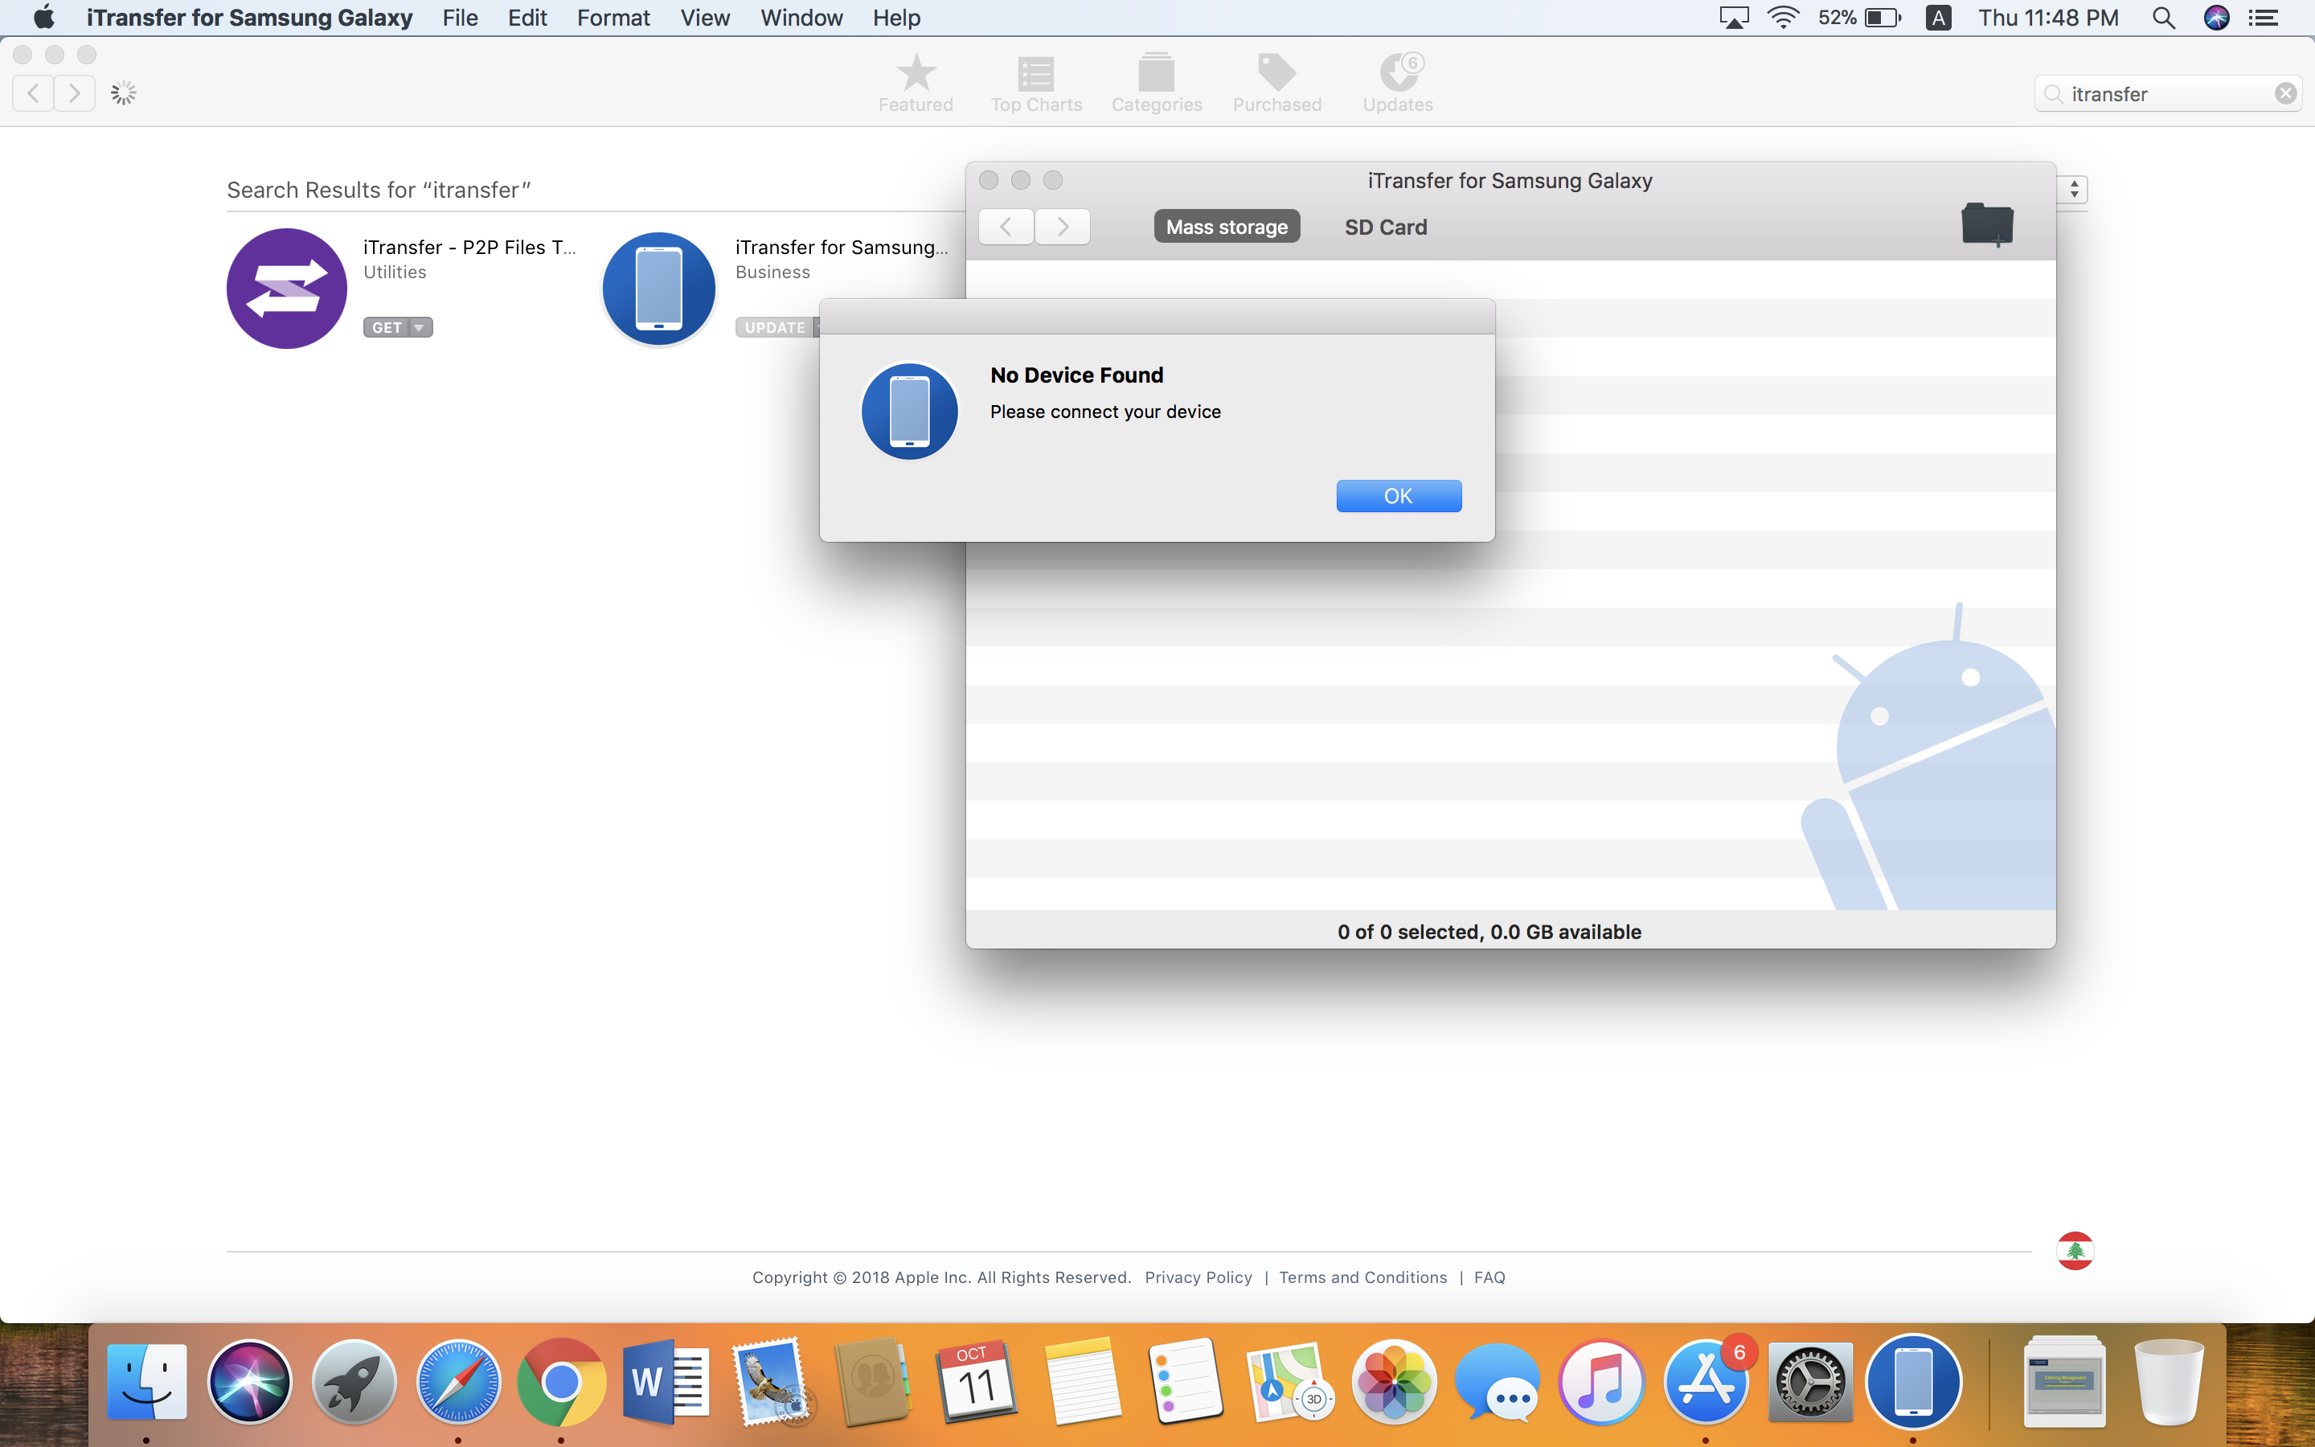Open Spotlight search
The width and height of the screenshot is (2315, 1447).
point(2163,17)
